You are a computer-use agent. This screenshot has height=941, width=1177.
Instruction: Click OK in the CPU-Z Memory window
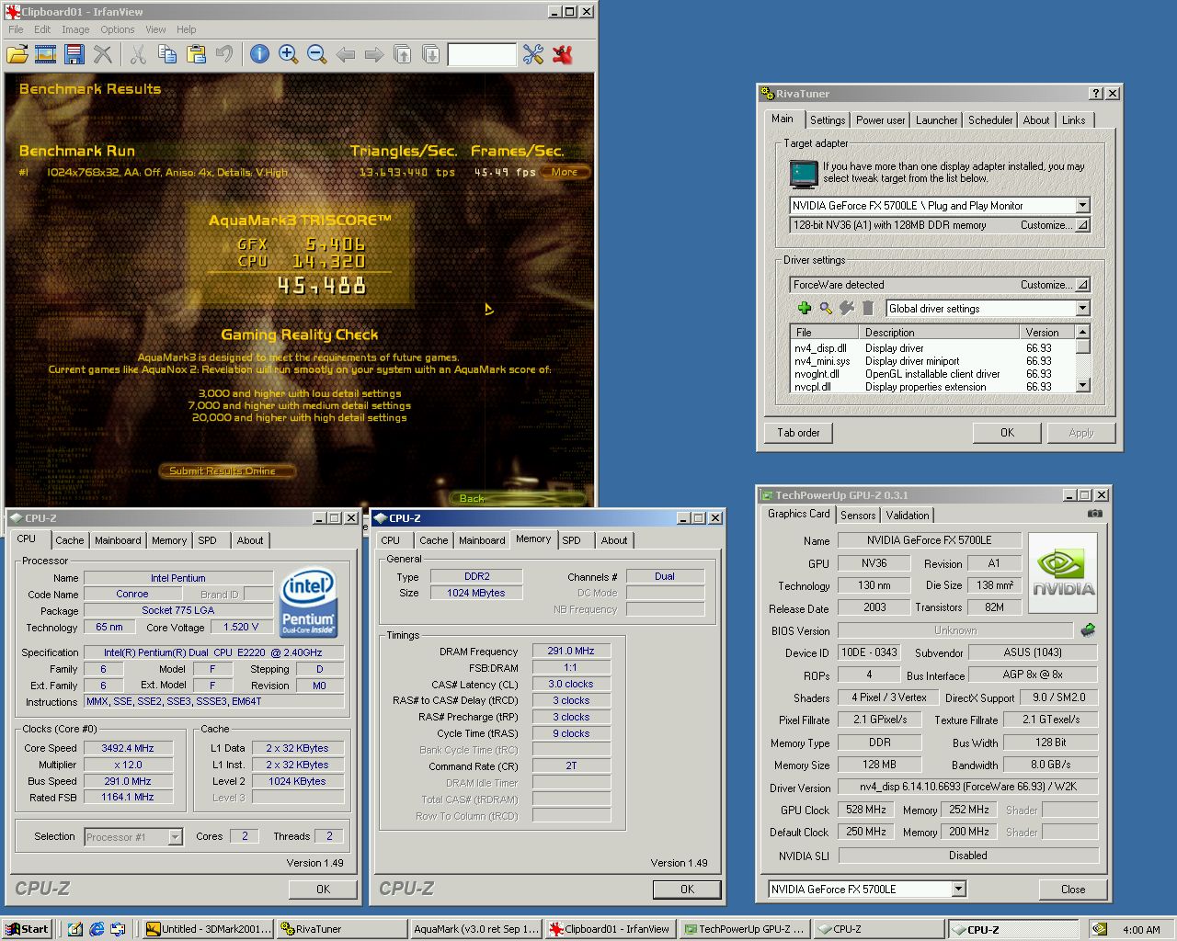point(687,889)
